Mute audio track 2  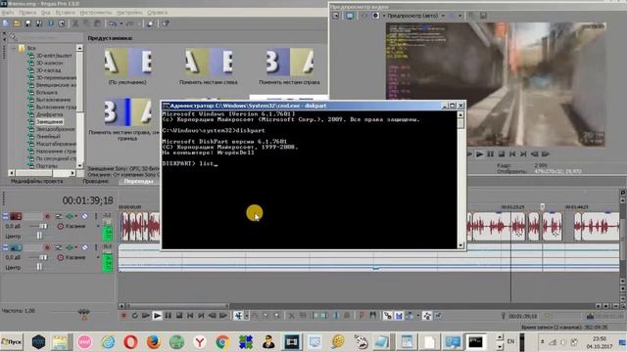click(85, 247)
